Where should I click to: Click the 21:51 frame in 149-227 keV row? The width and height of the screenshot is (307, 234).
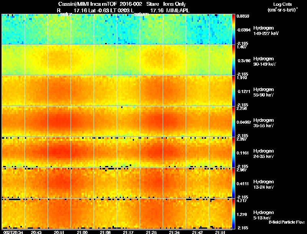tap(220, 29)
